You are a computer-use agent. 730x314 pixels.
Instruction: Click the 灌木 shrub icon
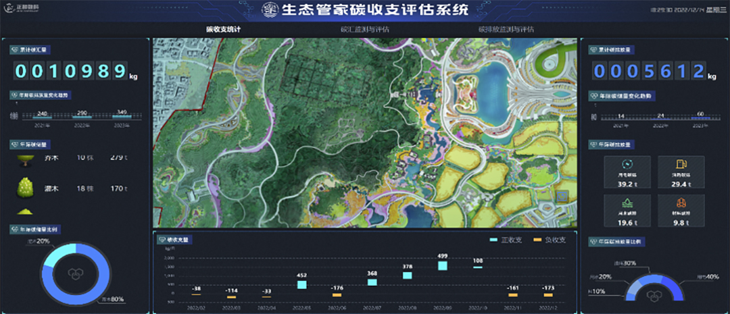point(24,188)
